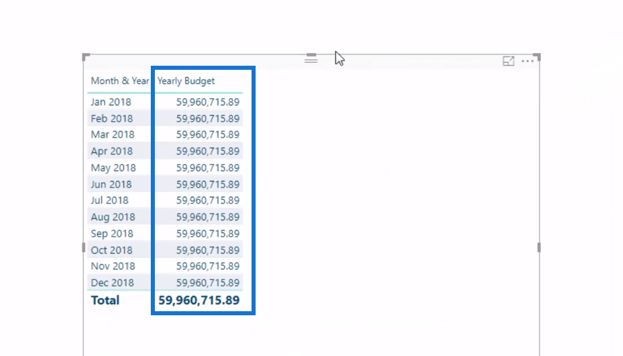Viewport: 623px width, 356px height.
Task: Select the Jul 2018 row label
Action: [109, 201]
